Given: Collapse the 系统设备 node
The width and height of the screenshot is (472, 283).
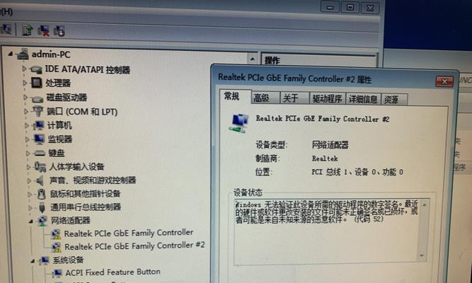Looking at the screenshot, I should click(x=33, y=261).
